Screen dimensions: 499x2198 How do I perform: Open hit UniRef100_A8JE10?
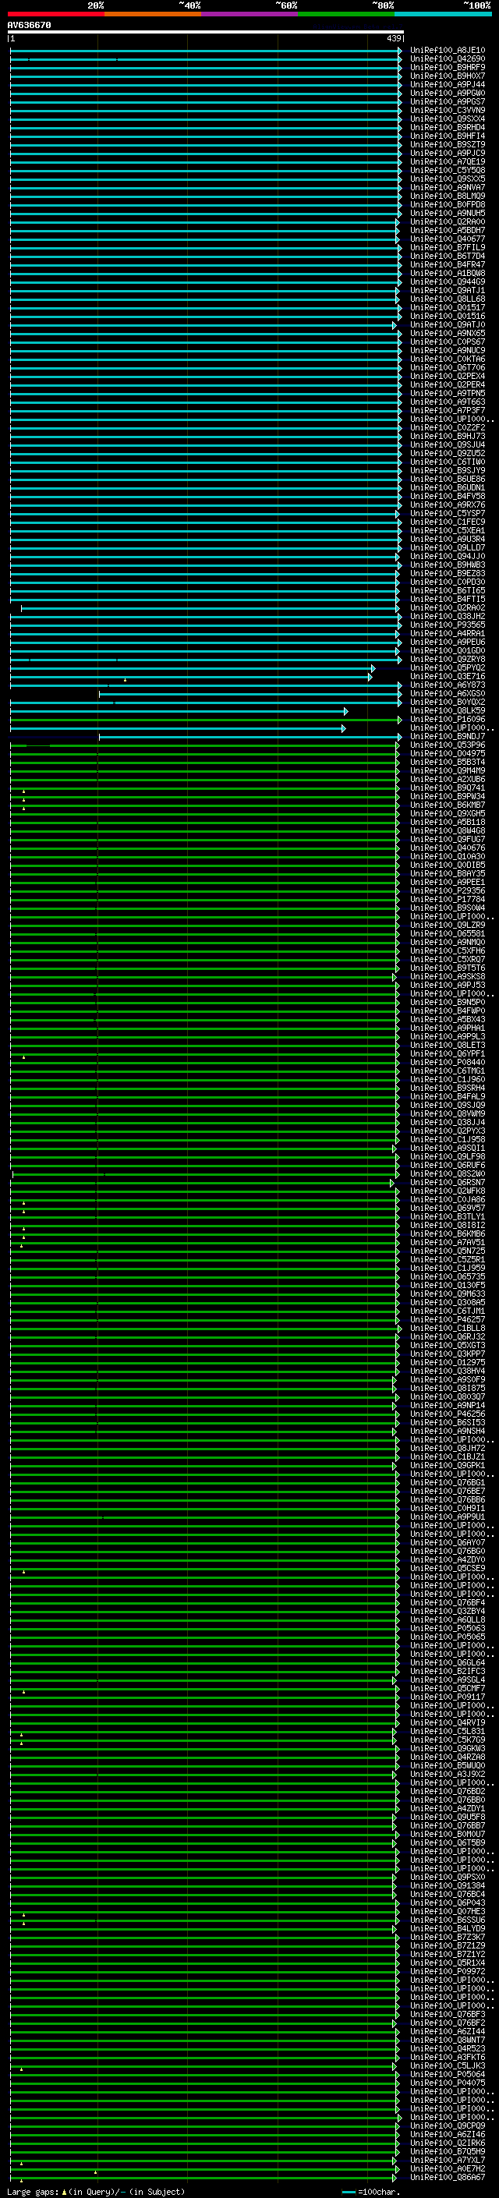(448, 51)
